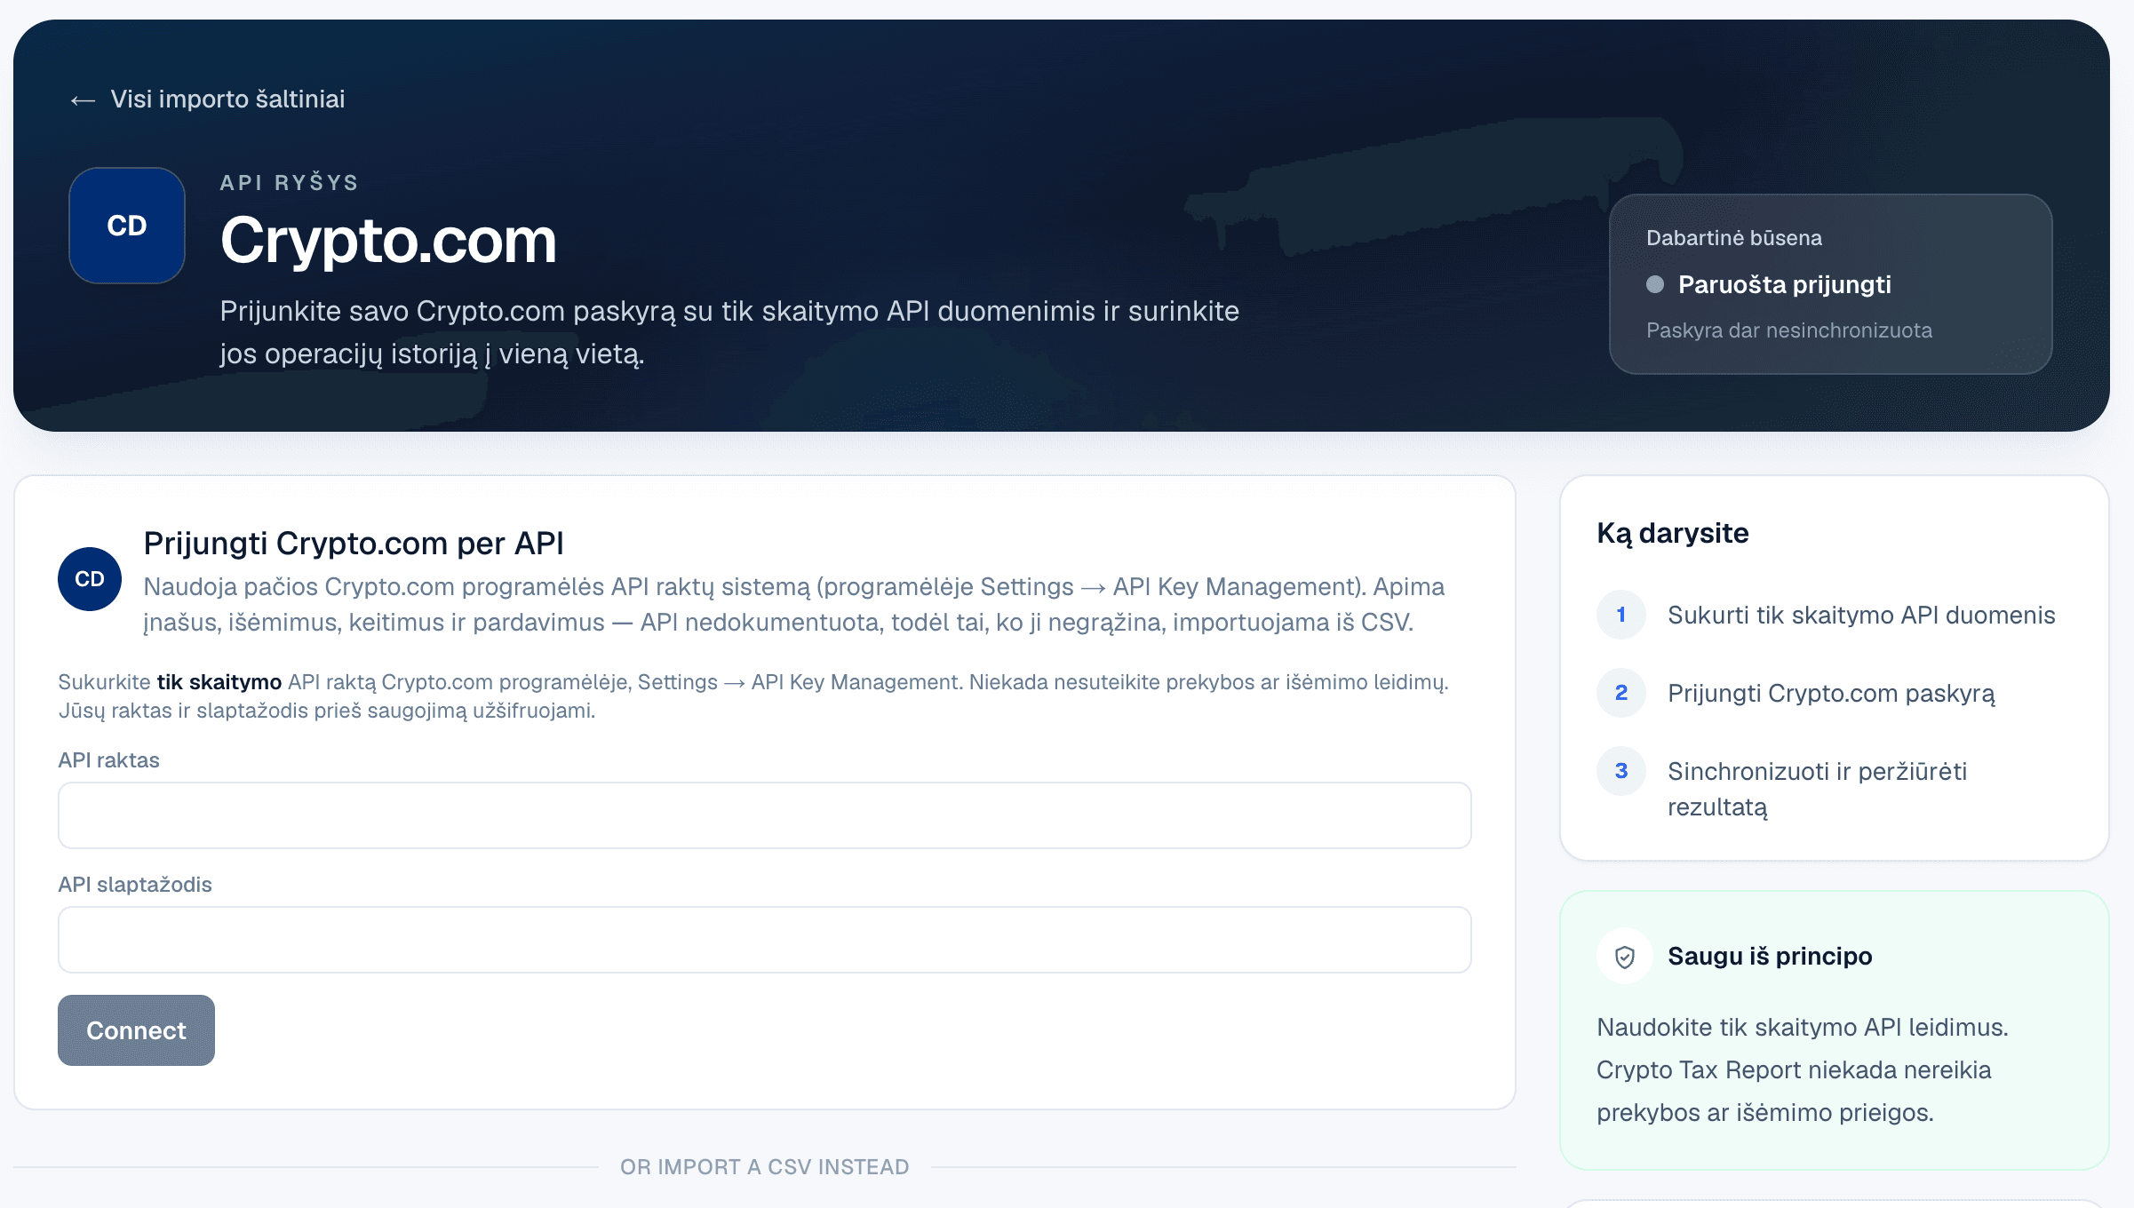
Task: Click the shield icon beside Saugu iš principo
Action: 1625,957
